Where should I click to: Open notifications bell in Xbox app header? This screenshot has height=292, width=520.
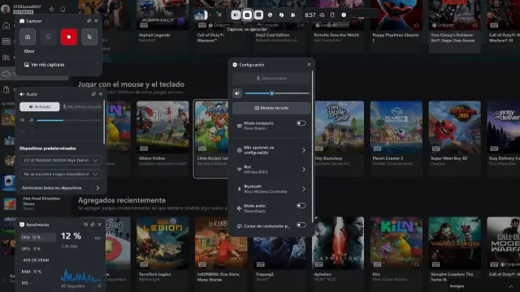point(63,9)
